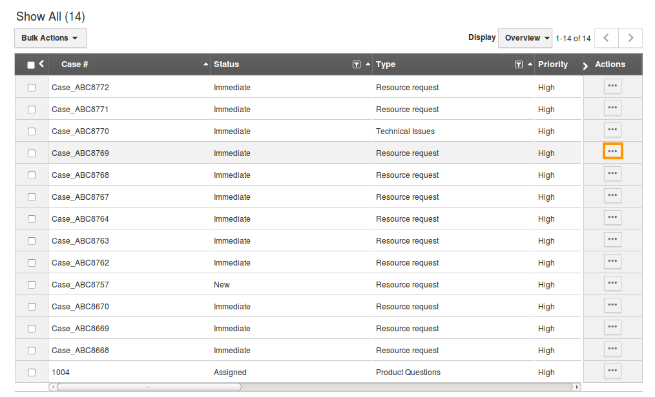Viewport: 655px width, 397px height.
Task: Sort by Priority column header
Action: (x=552, y=64)
